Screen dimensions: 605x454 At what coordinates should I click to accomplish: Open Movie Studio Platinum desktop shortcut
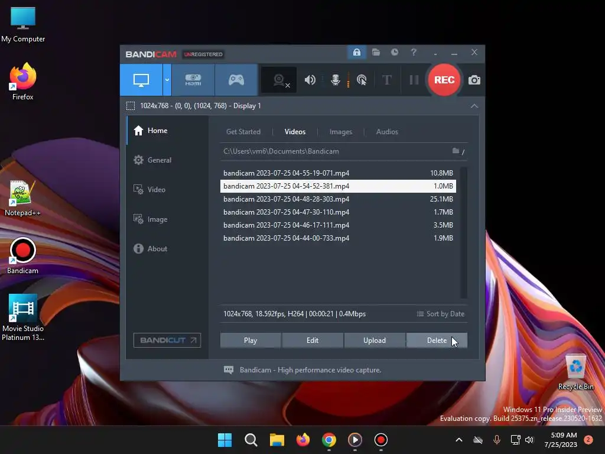(23, 317)
